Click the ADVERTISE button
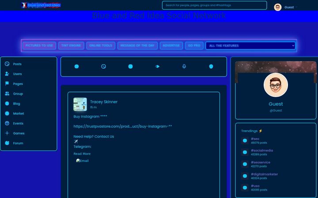Image resolution: width=318 pixels, height=198 pixels. click(x=171, y=45)
